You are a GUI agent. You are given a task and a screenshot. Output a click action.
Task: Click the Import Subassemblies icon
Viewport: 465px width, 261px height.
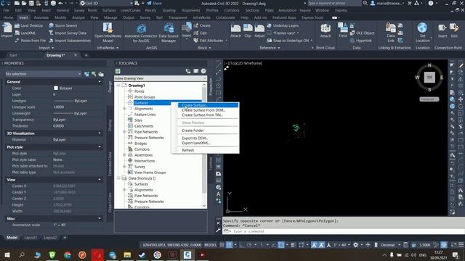[x=51, y=41]
